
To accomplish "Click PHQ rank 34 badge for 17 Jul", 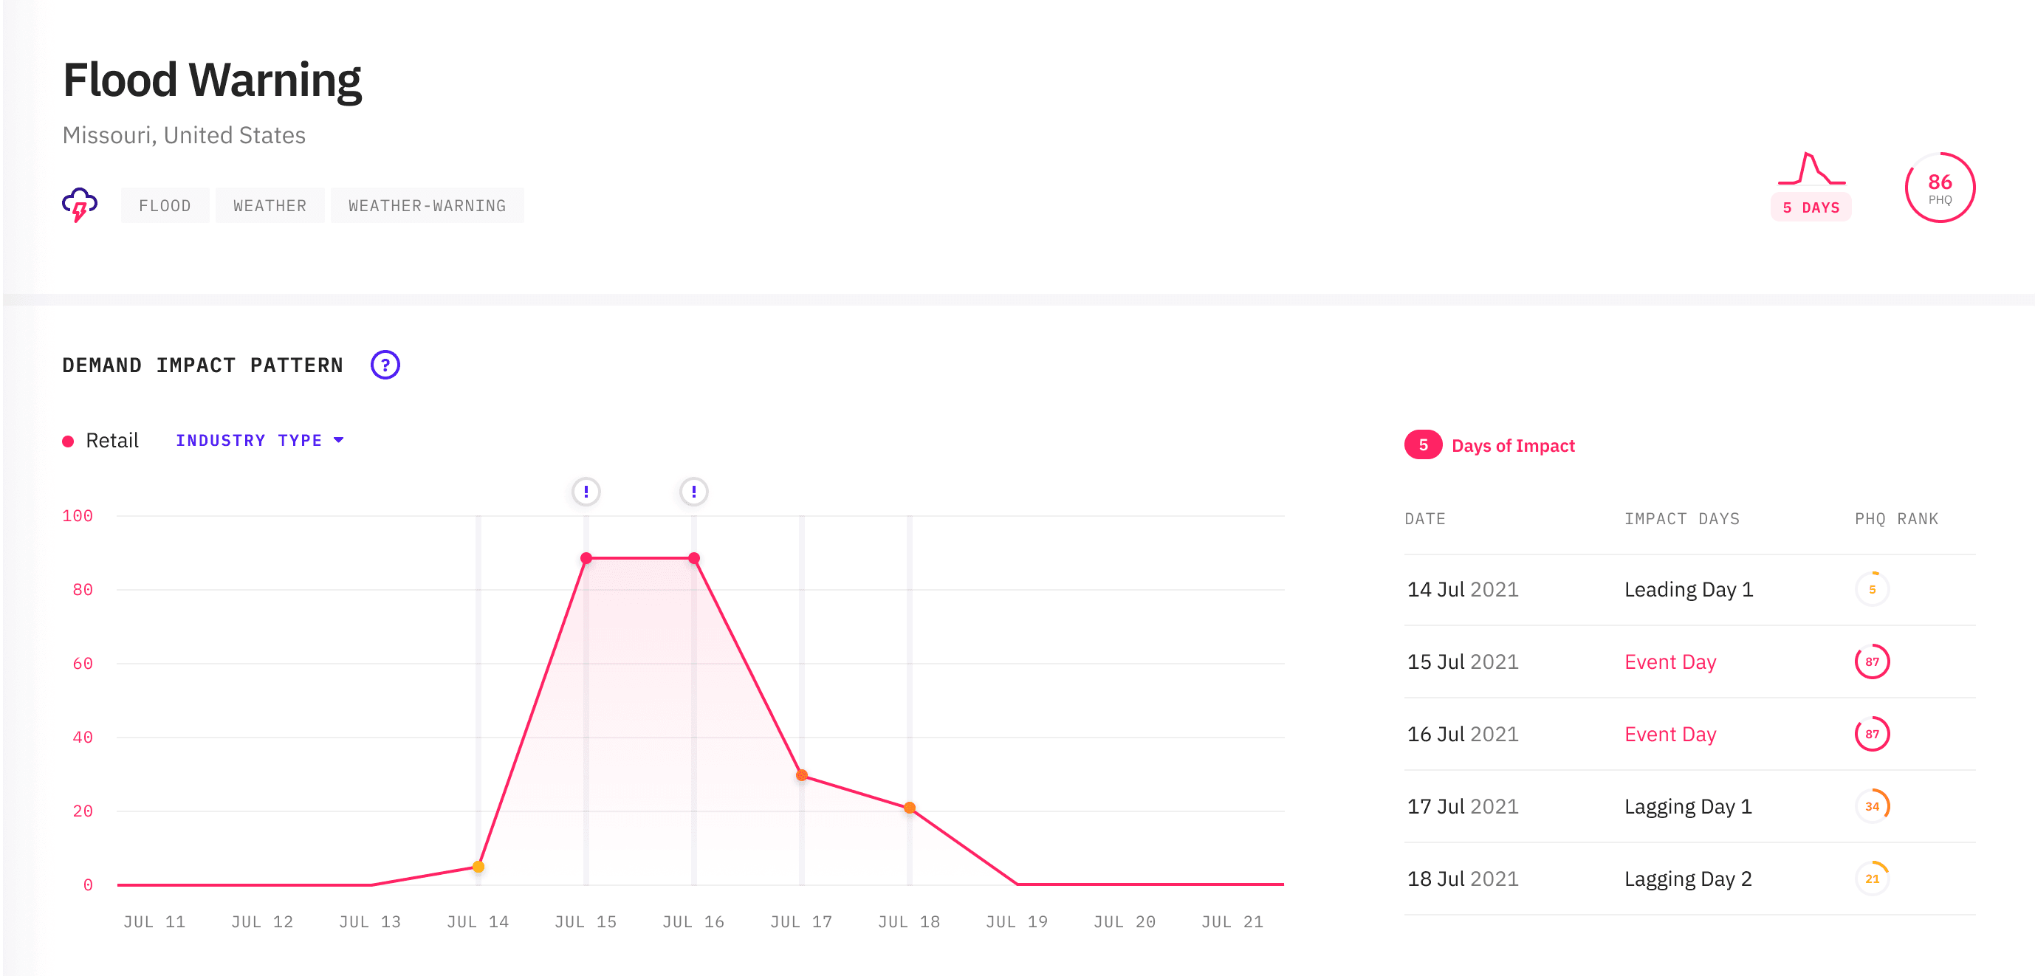I will click(x=1872, y=806).
